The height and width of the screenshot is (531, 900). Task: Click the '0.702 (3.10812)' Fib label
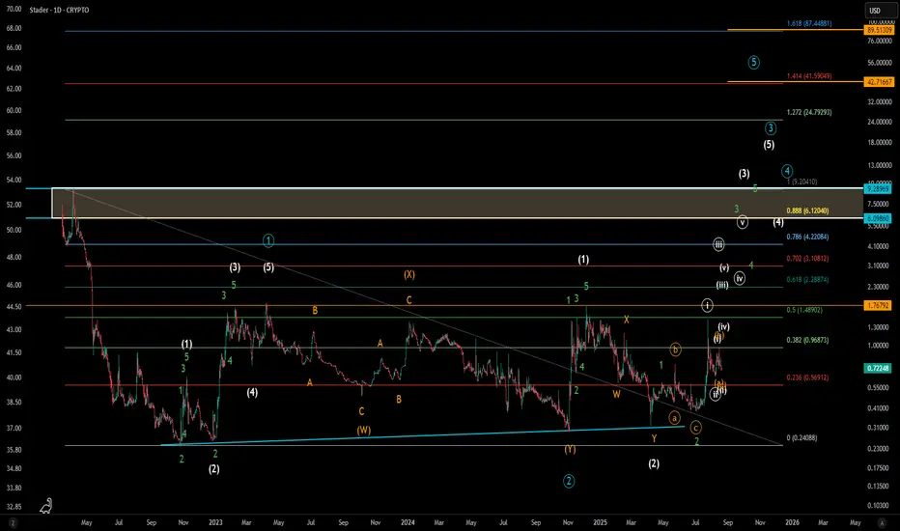[x=807, y=259]
